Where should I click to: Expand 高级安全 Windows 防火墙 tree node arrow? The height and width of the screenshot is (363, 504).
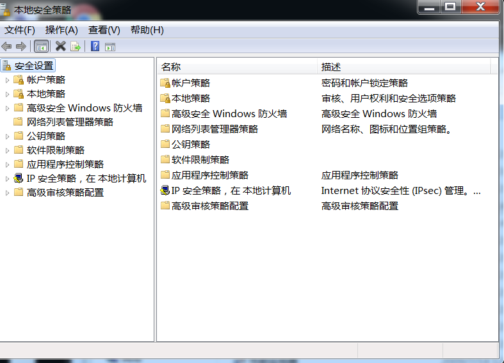[x=7, y=108]
